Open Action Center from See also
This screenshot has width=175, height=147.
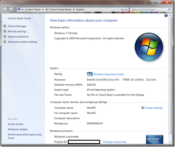click(16, 124)
